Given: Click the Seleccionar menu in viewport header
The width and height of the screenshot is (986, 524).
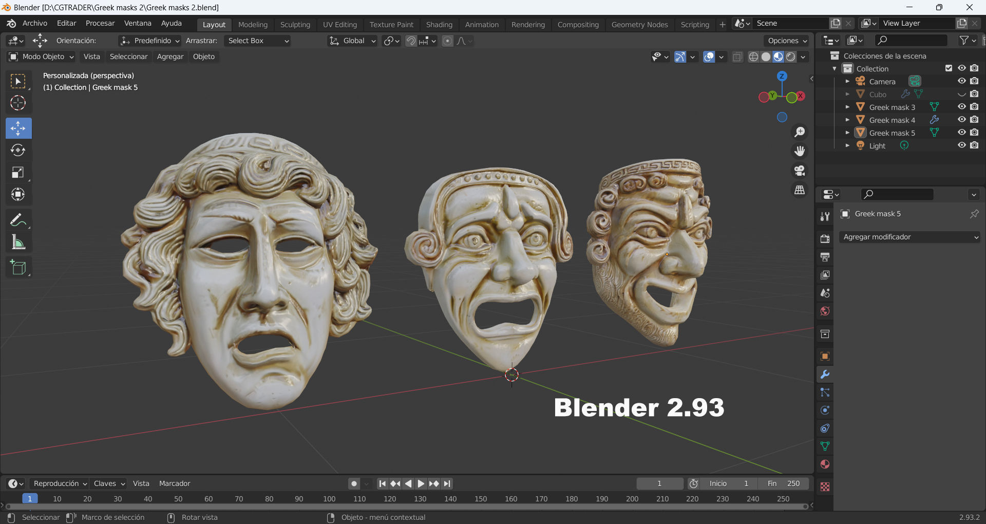Looking at the screenshot, I should (128, 57).
